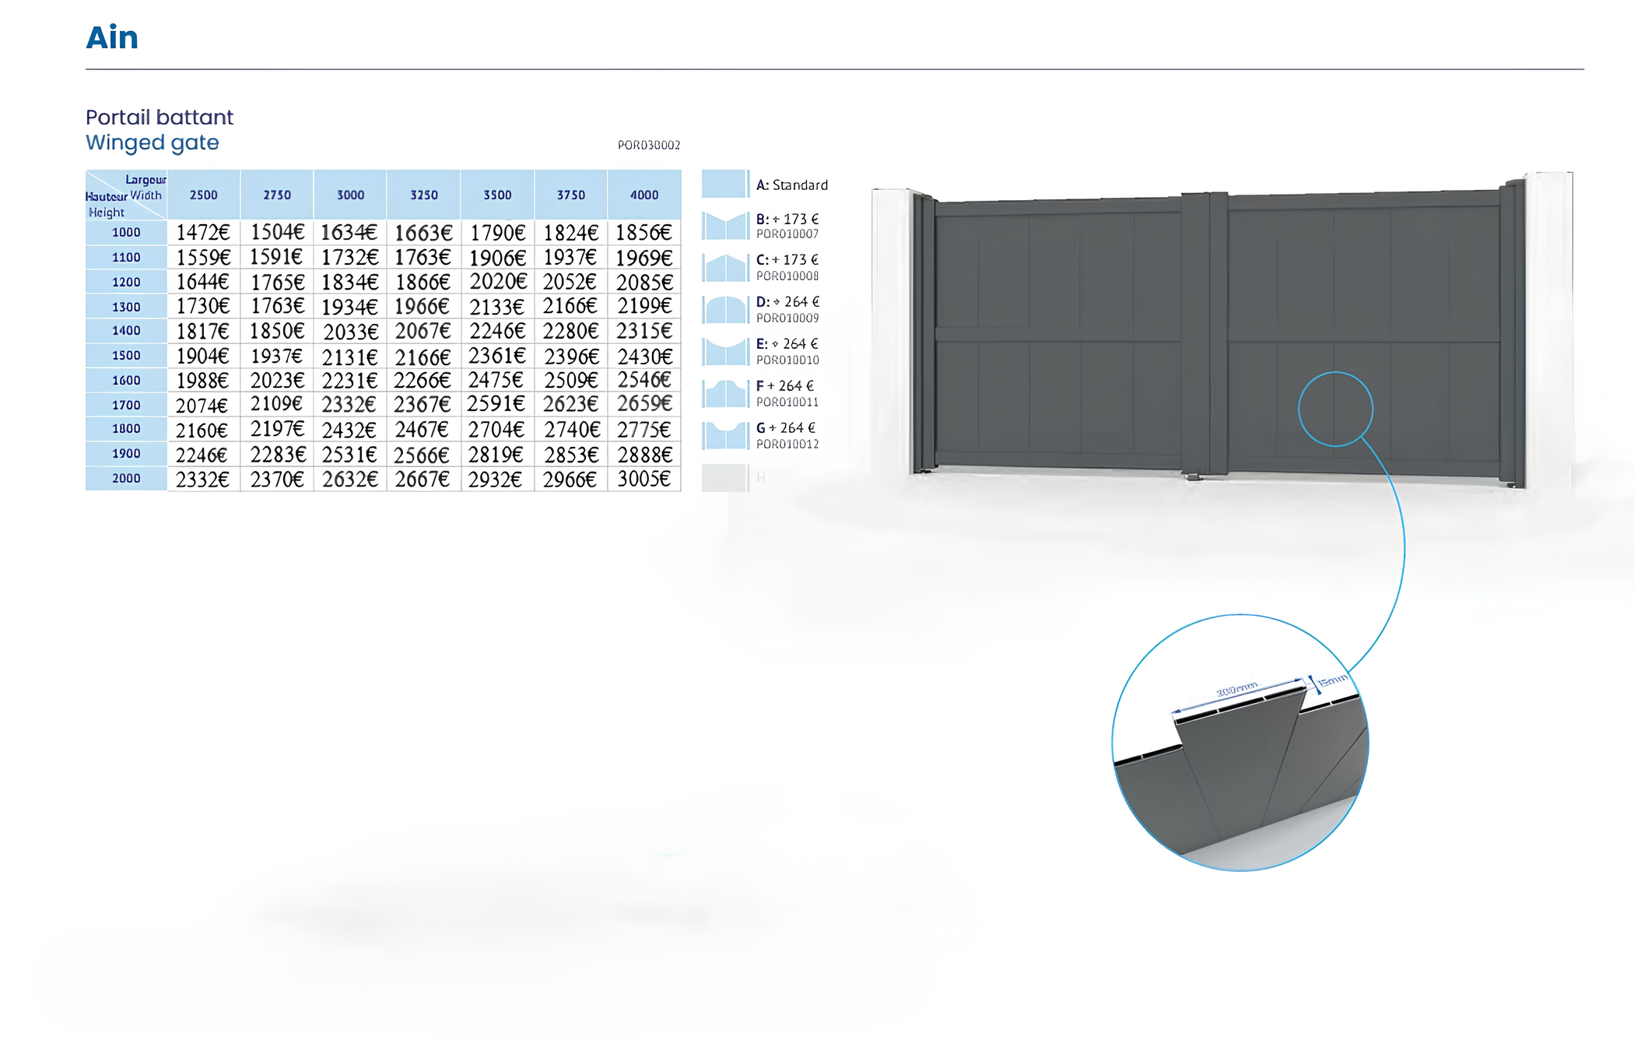The width and height of the screenshot is (1634, 1037).
Task: Click the 2131€ price cell
Action: click(x=350, y=357)
